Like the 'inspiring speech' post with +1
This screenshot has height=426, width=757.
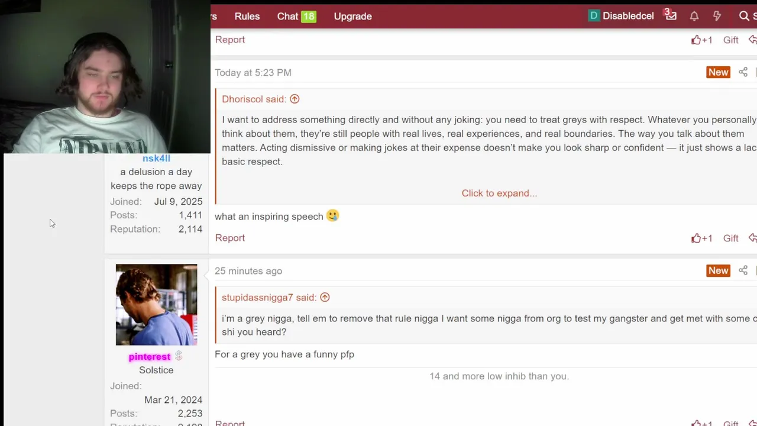701,238
